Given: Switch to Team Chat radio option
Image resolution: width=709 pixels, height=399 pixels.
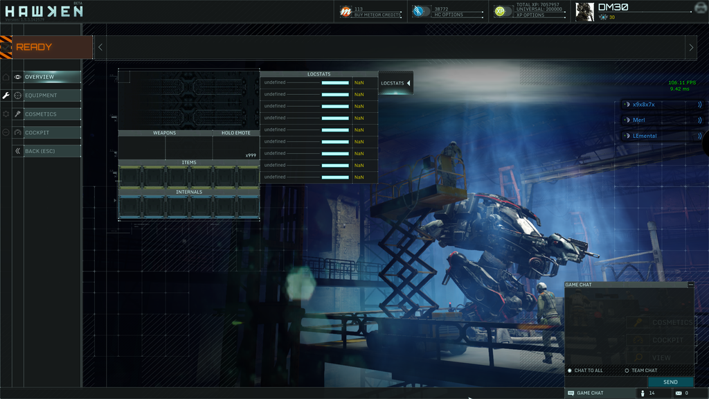Looking at the screenshot, I should point(626,371).
